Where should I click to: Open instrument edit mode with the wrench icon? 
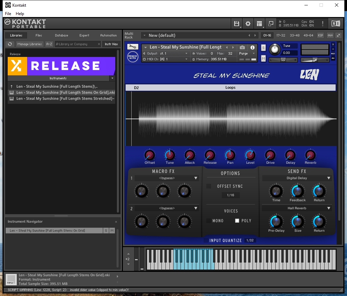133,47
